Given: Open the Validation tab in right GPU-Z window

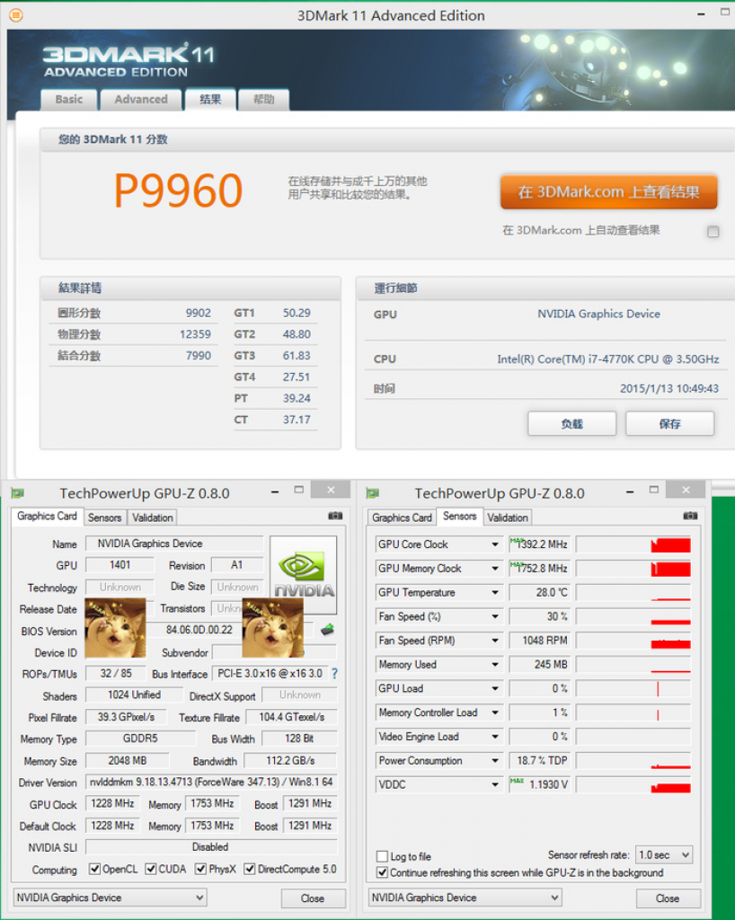Looking at the screenshot, I should pyautogui.click(x=508, y=517).
